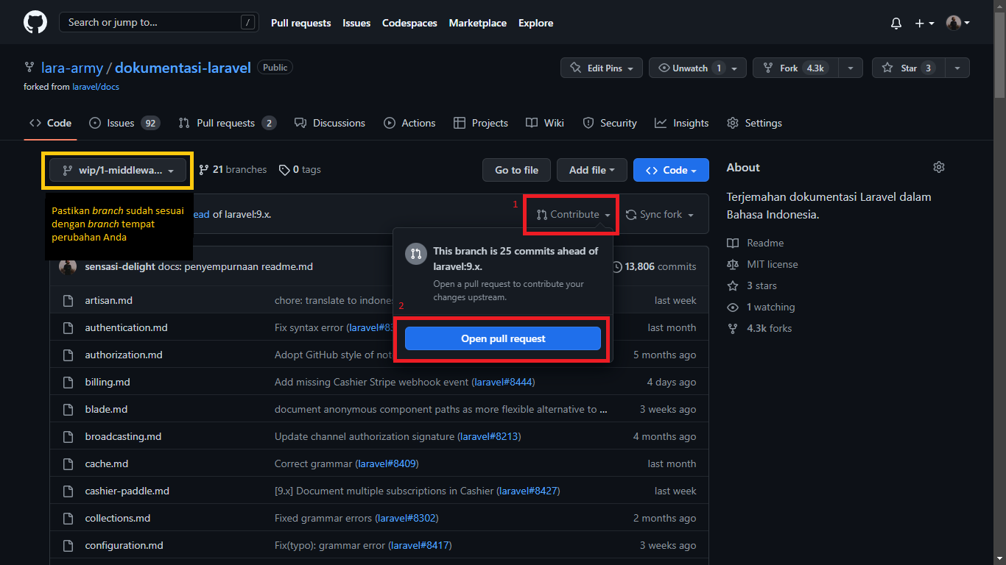This screenshot has height=565, width=1006.
Task: View the 13,806 commits history
Action: [x=654, y=266]
